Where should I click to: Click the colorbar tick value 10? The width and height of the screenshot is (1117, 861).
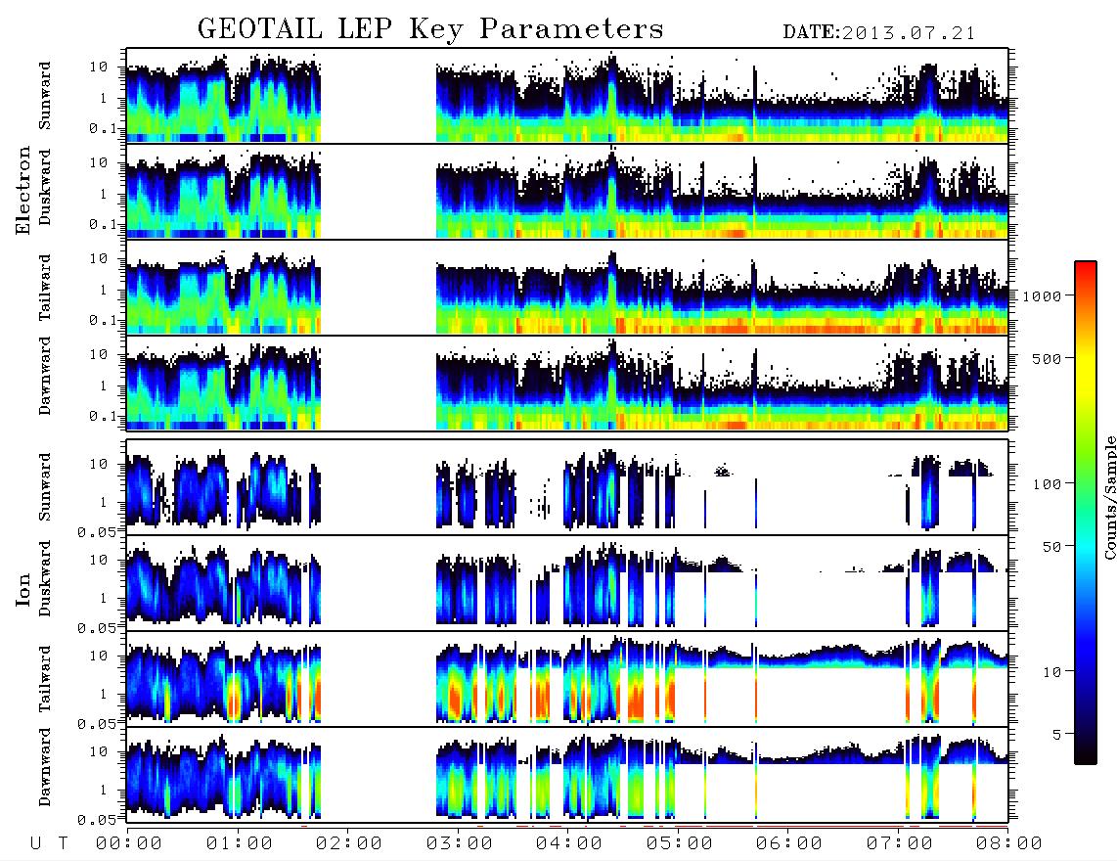(1051, 672)
